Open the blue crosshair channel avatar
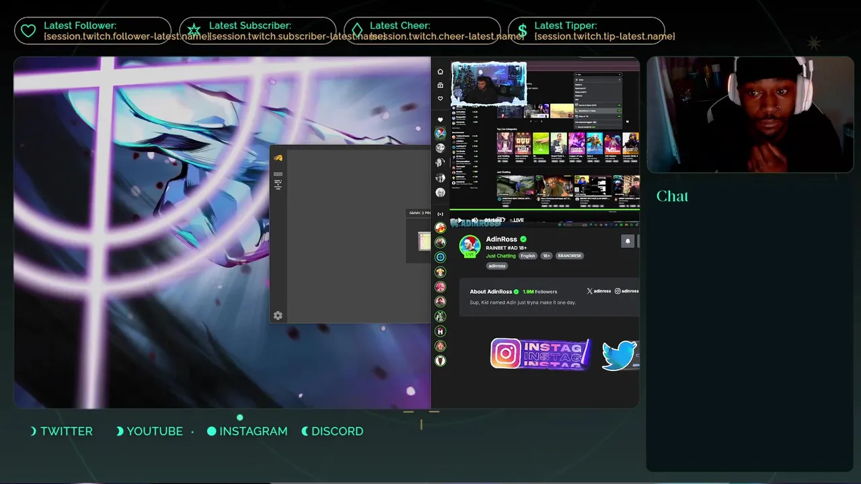Image resolution: width=861 pixels, height=484 pixels. click(440, 257)
